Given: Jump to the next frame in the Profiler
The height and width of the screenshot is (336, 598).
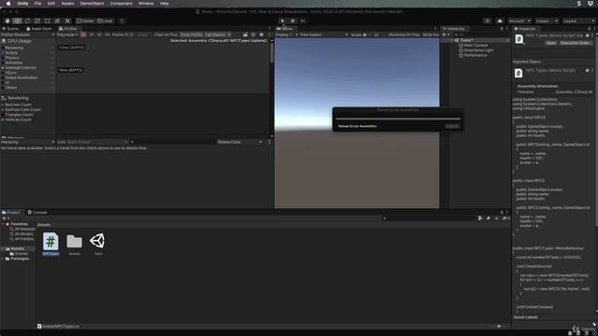Looking at the screenshot, I should [100, 35].
